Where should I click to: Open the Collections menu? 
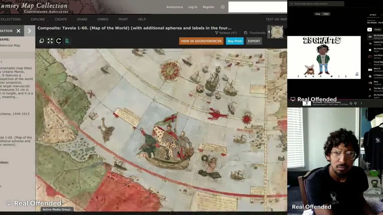pyautogui.click(x=10, y=19)
